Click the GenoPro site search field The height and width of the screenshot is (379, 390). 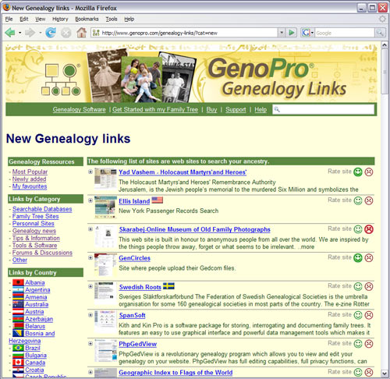pos(324,109)
